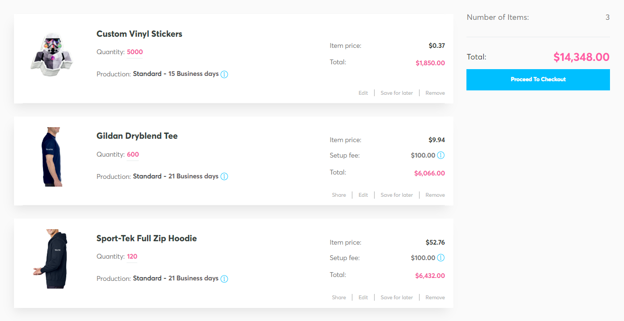Edit the Custom Vinyl Stickers item
Image resolution: width=624 pixels, height=321 pixels.
pyautogui.click(x=363, y=93)
